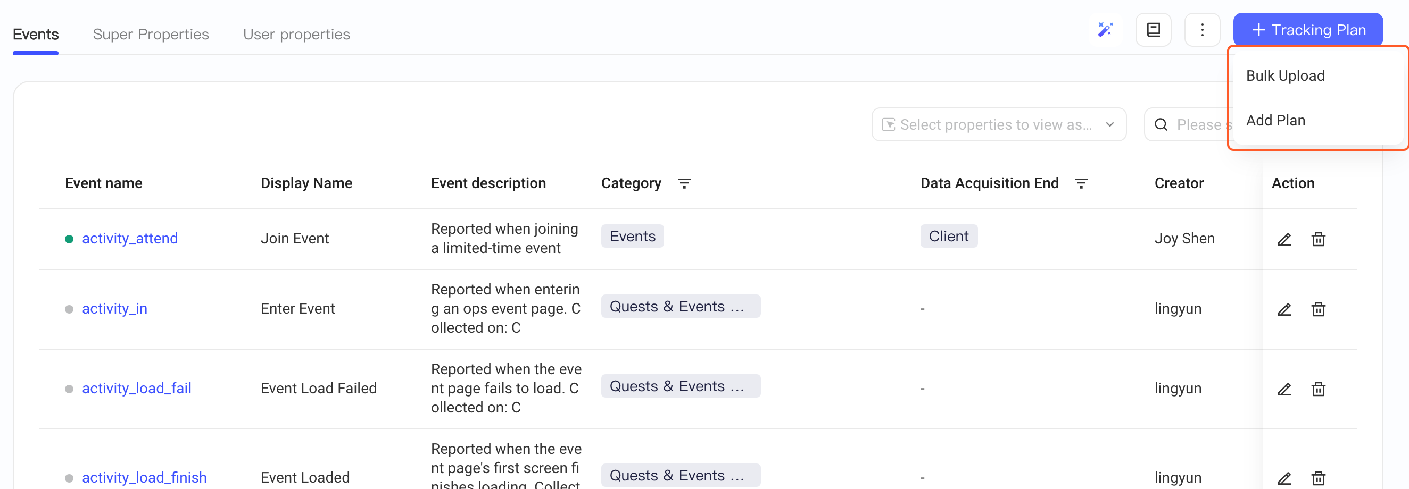Open activity_in event link
The width and height of the screenshot is (1409, 489).
tap(114, 309)
